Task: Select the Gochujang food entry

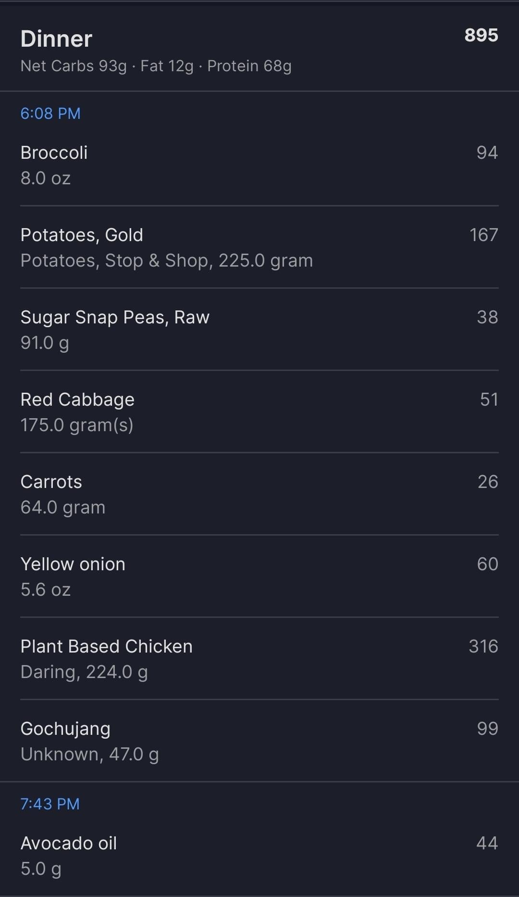Action: click(x=65, y=729)
